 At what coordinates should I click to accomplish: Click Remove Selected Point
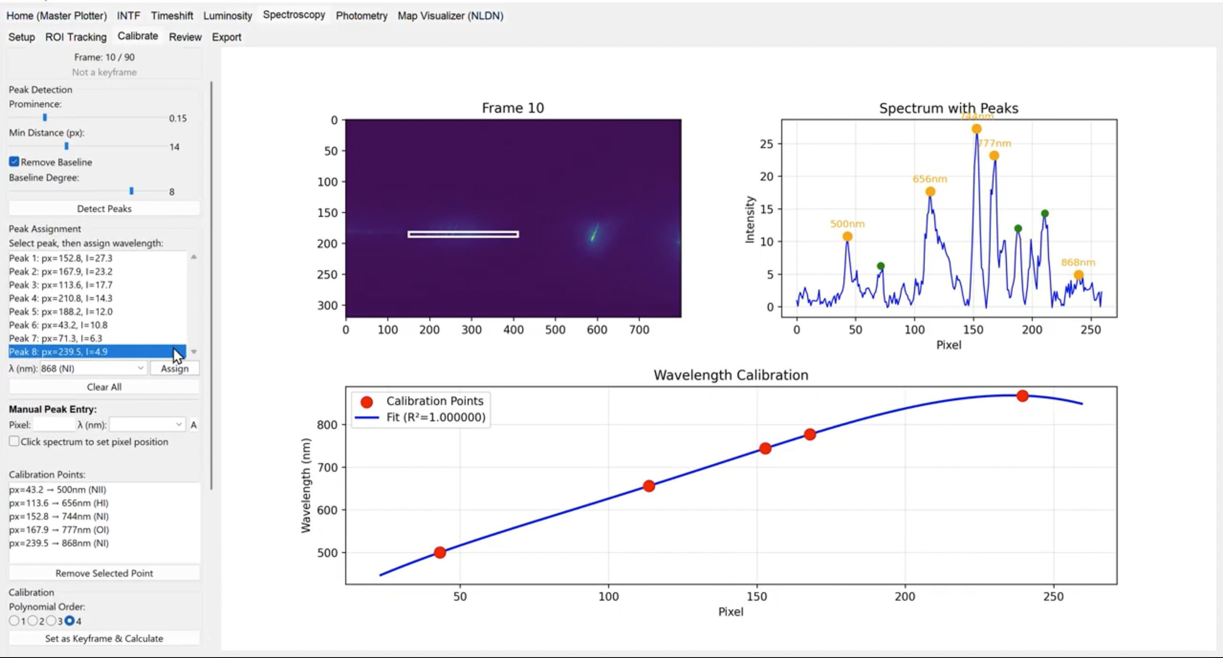104,573
